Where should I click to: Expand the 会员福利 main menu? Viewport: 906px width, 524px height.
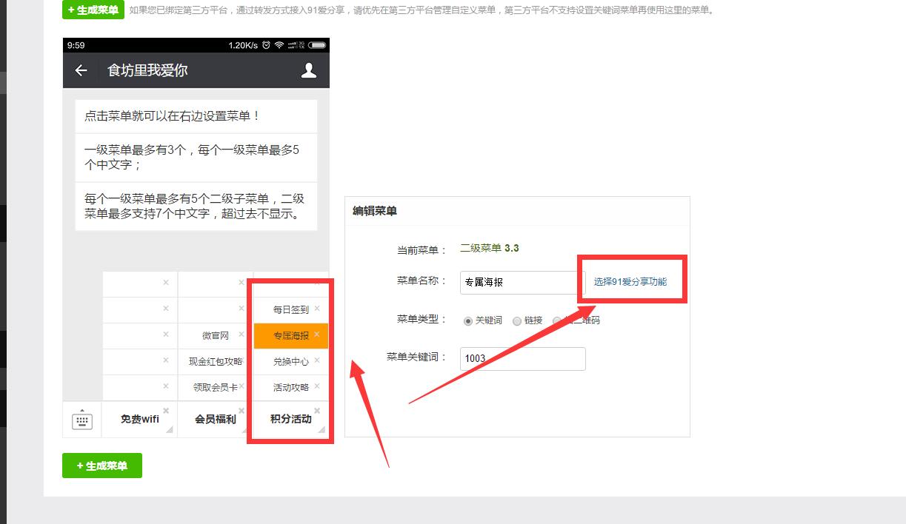coord(215,419)
